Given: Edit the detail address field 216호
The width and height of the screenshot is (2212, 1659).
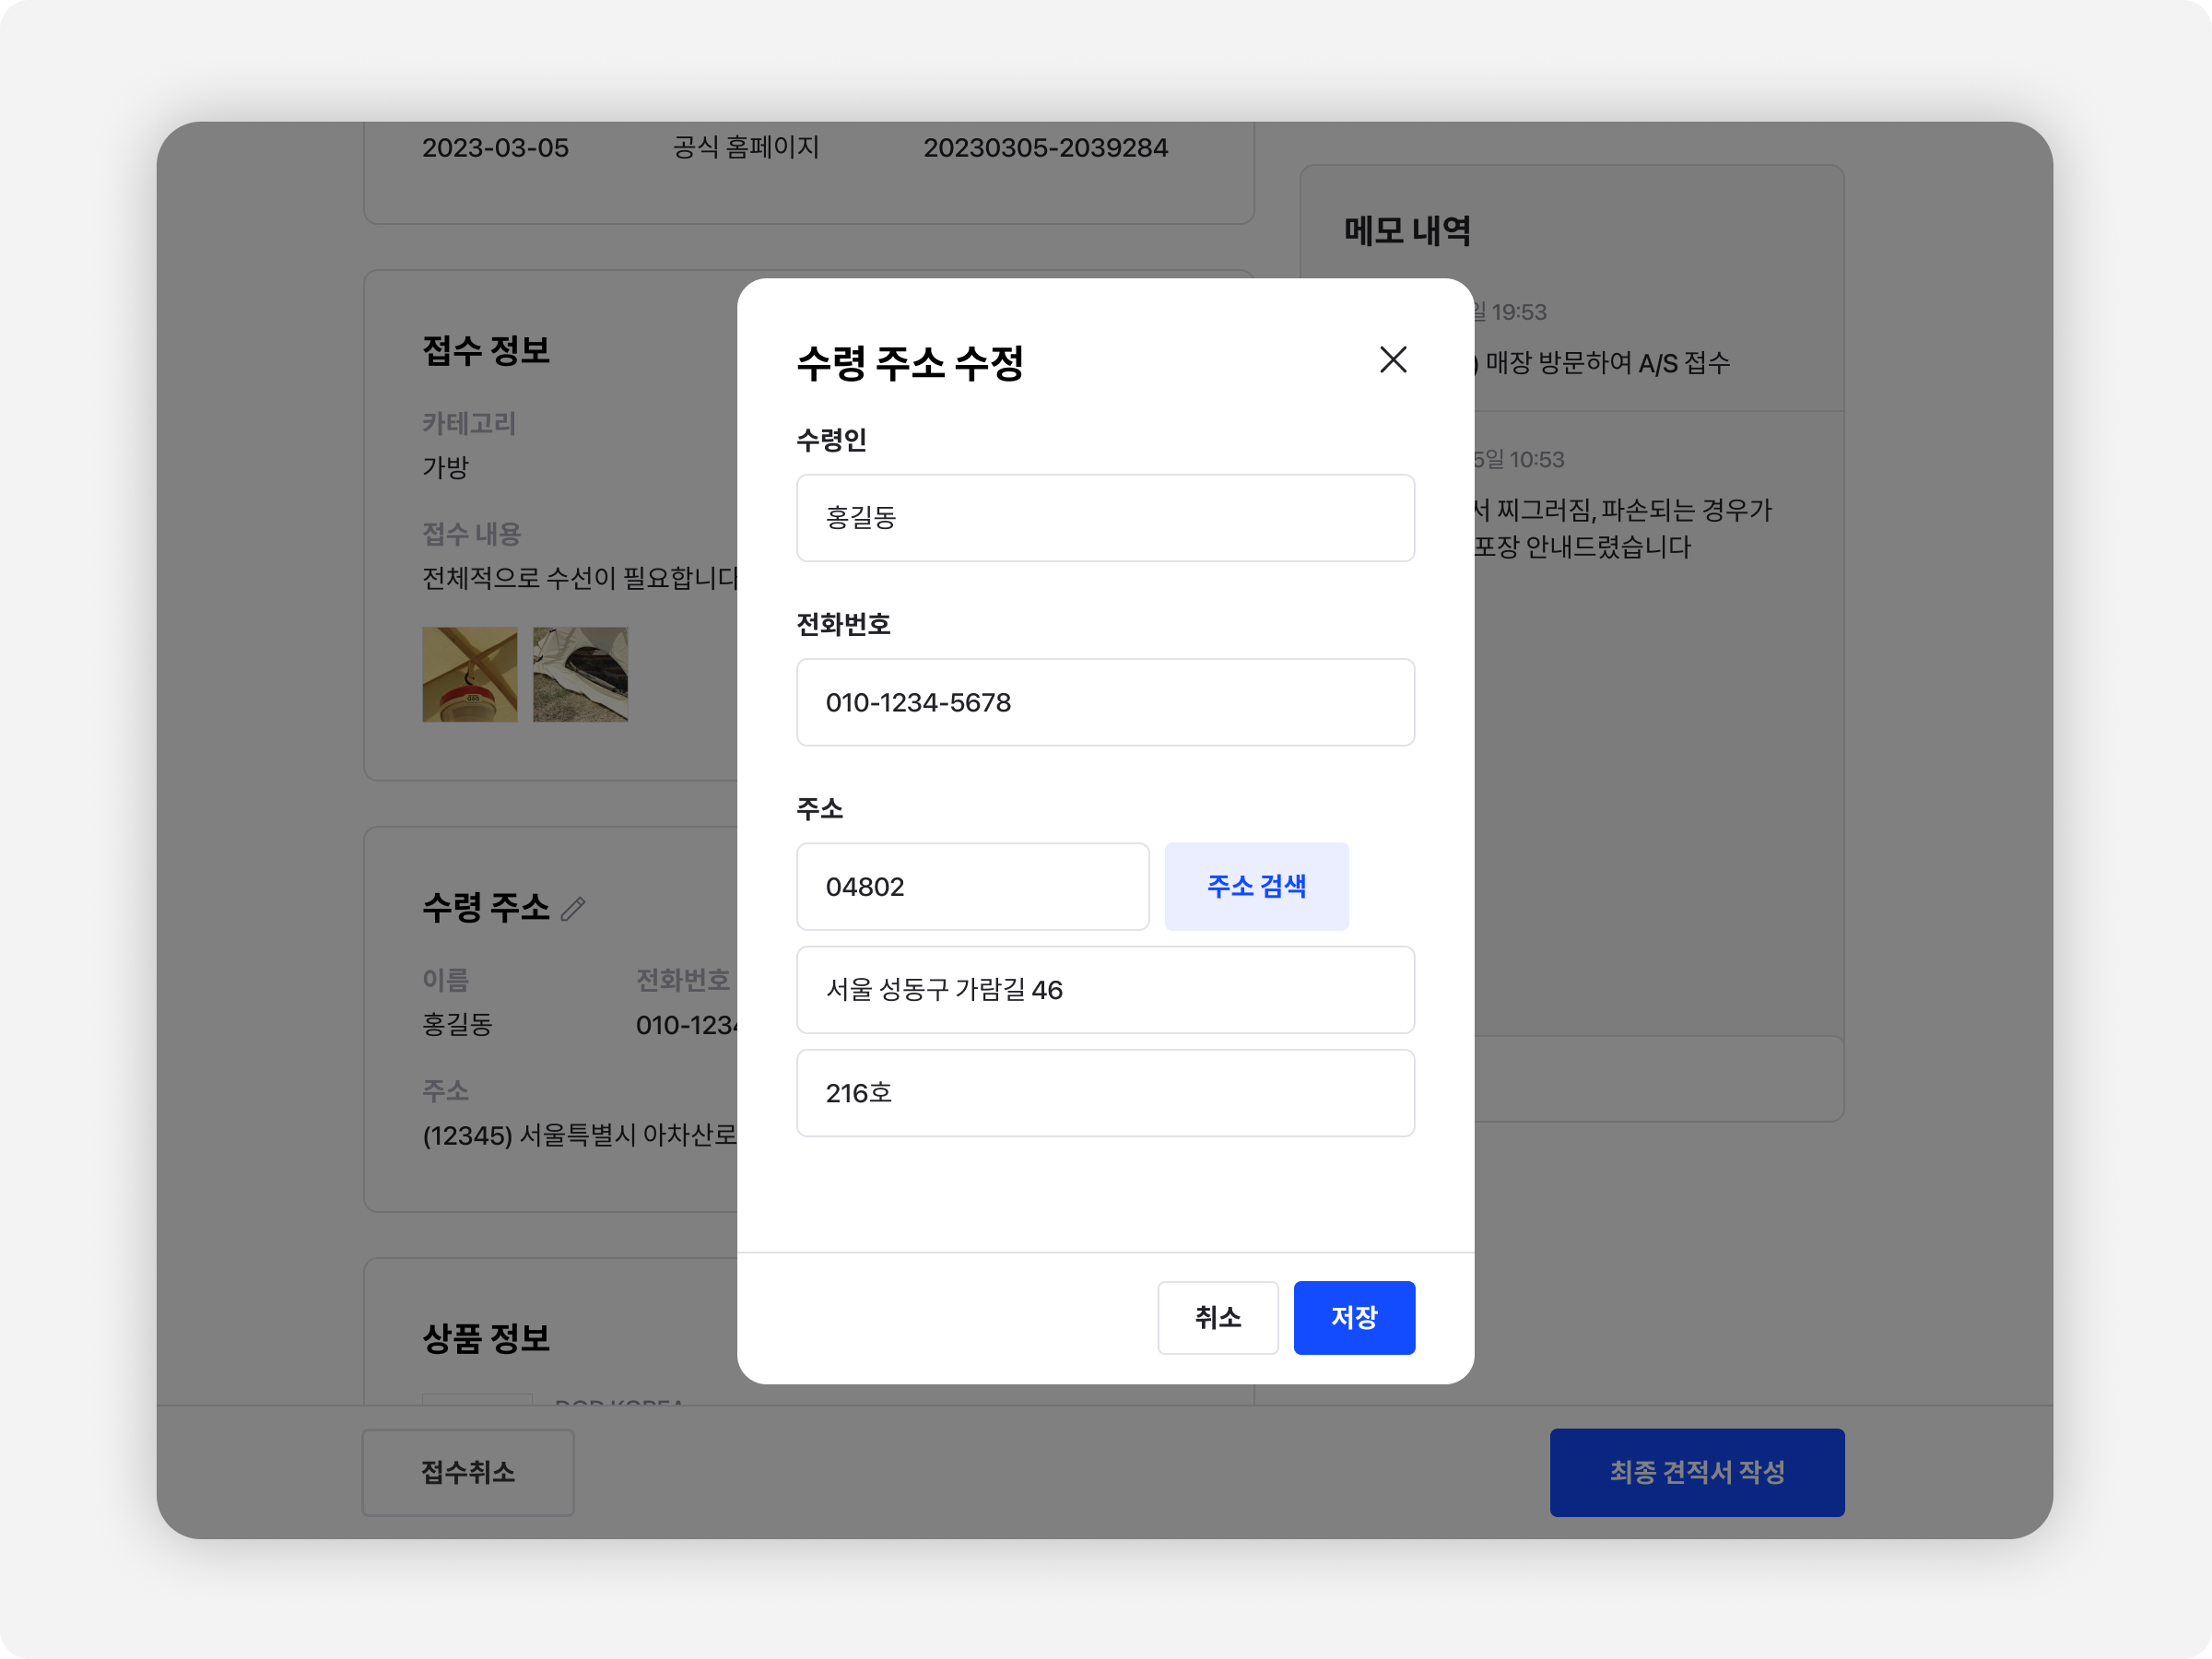Looking at the screenshot, I should click(1105, 1093).
